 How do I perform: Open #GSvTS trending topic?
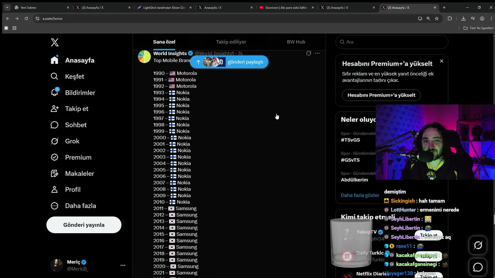point(350,160)
